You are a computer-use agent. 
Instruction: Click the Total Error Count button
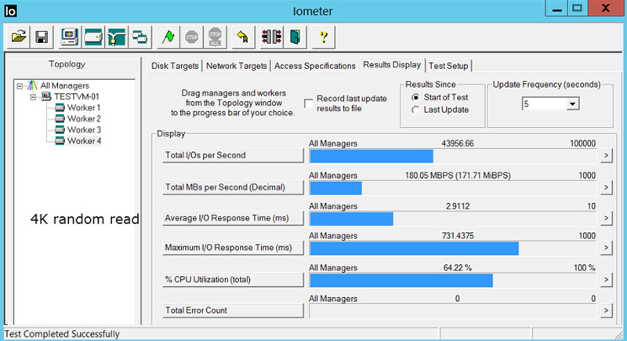(233, 310)
